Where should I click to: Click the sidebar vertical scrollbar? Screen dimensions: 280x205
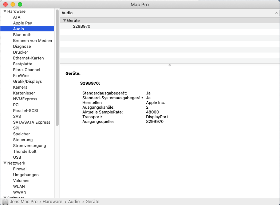click(x=57, y=67)
